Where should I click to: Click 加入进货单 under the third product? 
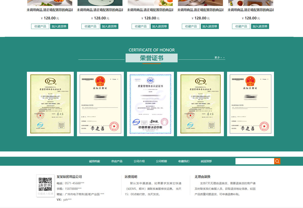tap(160, 26)
